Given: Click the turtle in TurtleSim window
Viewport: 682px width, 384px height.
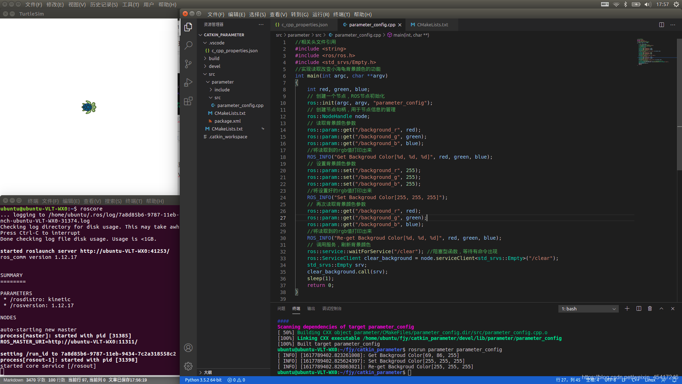Looking at the screenshot, I should point(89,107).
